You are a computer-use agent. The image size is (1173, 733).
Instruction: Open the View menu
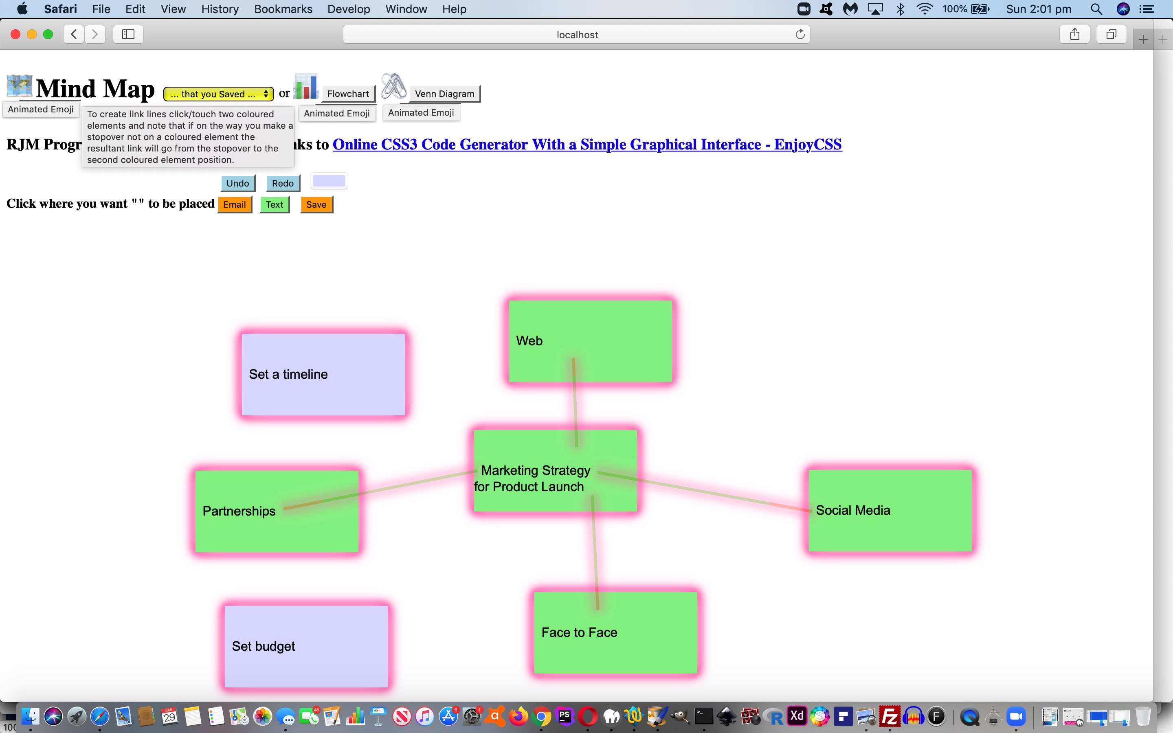173,9
